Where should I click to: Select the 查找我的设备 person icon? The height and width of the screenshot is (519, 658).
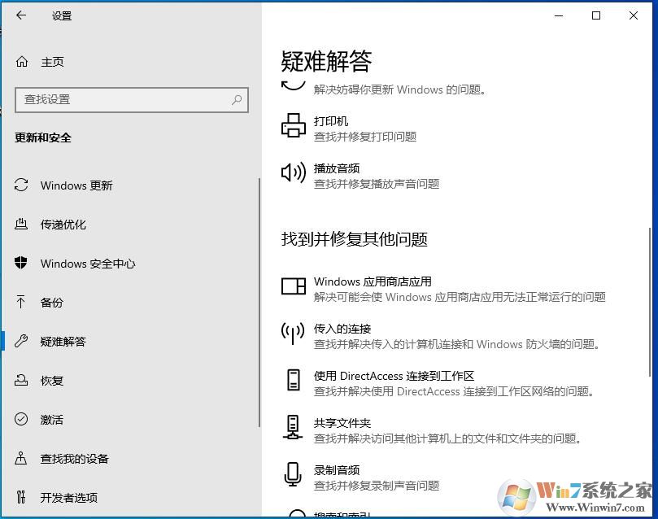click(21, 458)
